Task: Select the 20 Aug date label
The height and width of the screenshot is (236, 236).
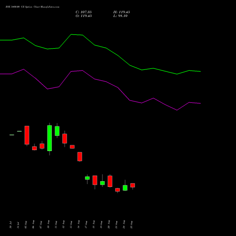Action: (x=109, y=225)
